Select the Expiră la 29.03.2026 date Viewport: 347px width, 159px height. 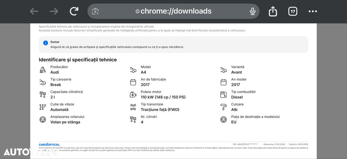pyautogui.click(x=298, y=144)
